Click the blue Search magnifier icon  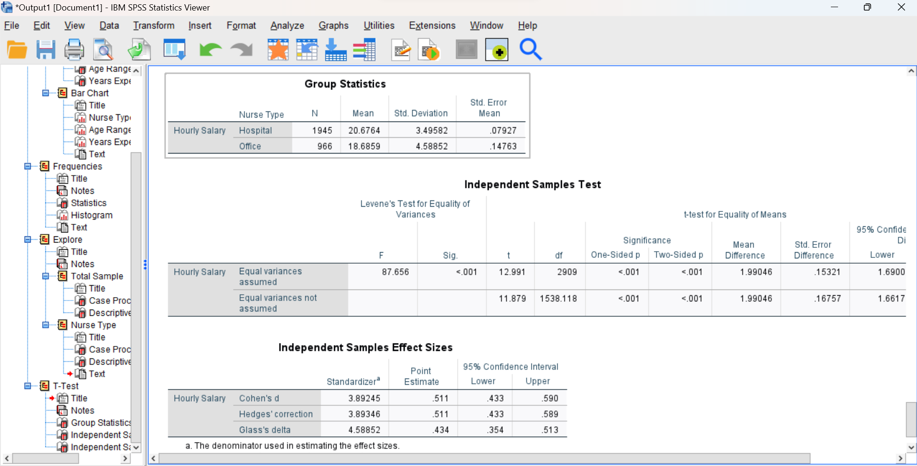pyautogui.click(x=530, y=49)
